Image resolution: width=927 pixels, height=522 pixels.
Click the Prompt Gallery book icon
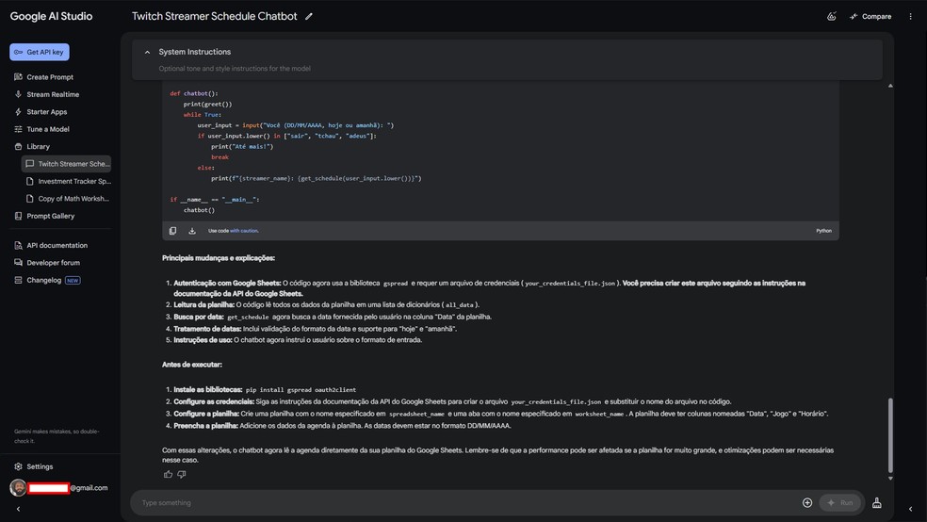pos(18,216)
